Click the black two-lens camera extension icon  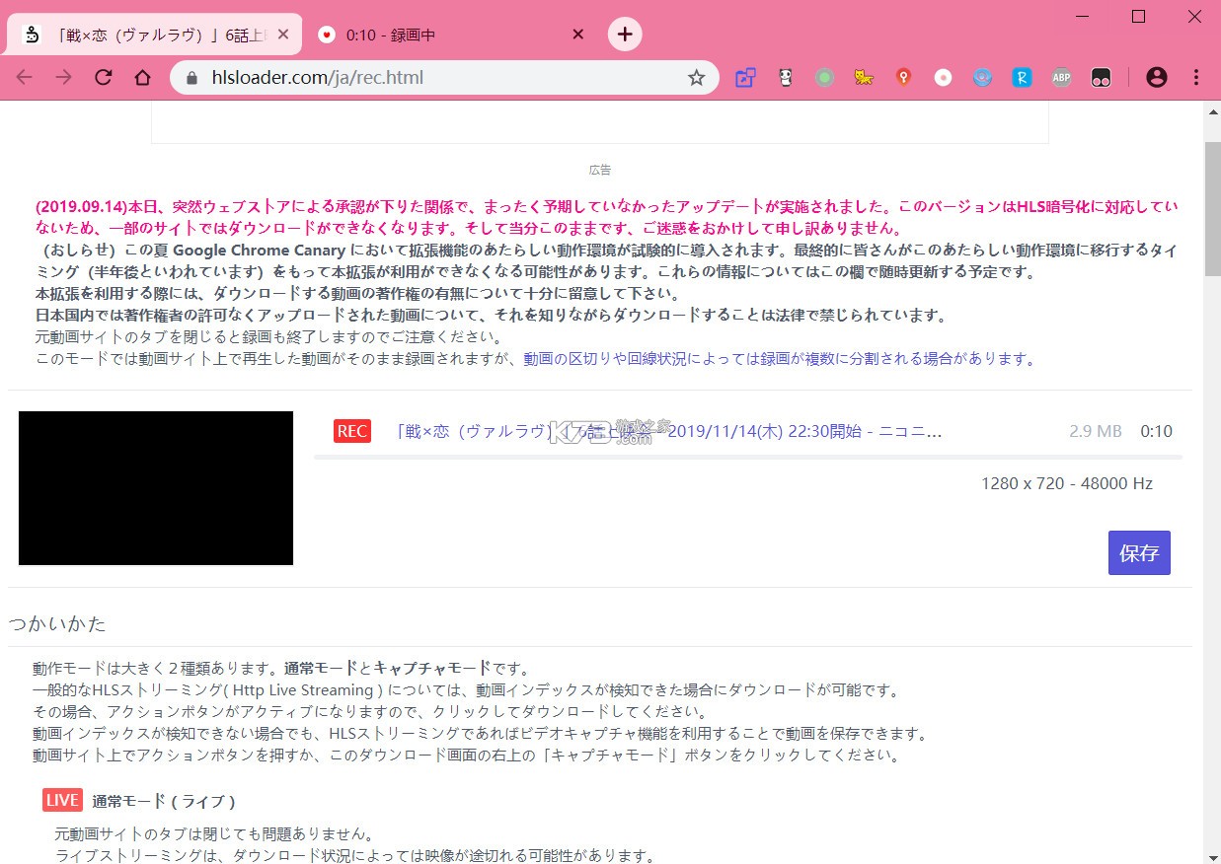tap(1101, 77)
